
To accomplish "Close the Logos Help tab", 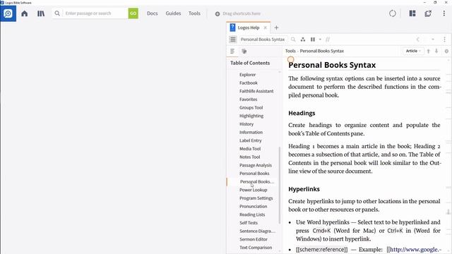I will pos(266,28).
